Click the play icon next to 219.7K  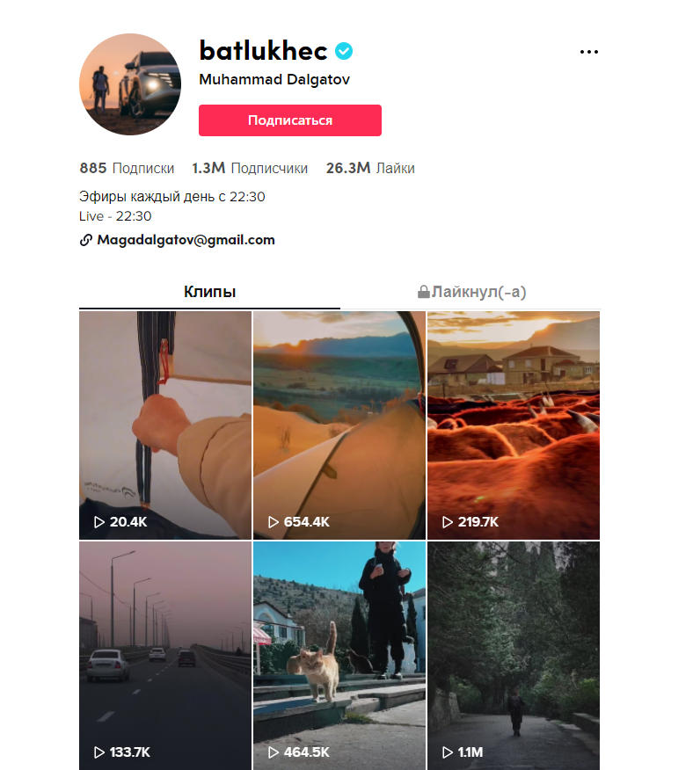tap(448, 522)
